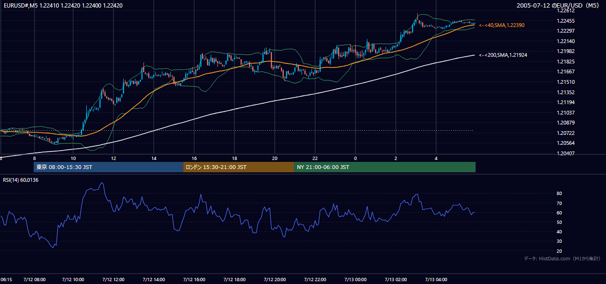
Task: Click price axis value 1.22297
Action: (x=566, y=31)
